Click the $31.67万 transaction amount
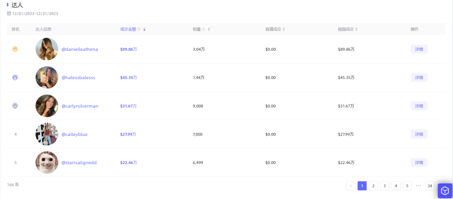 pos(129,106)
